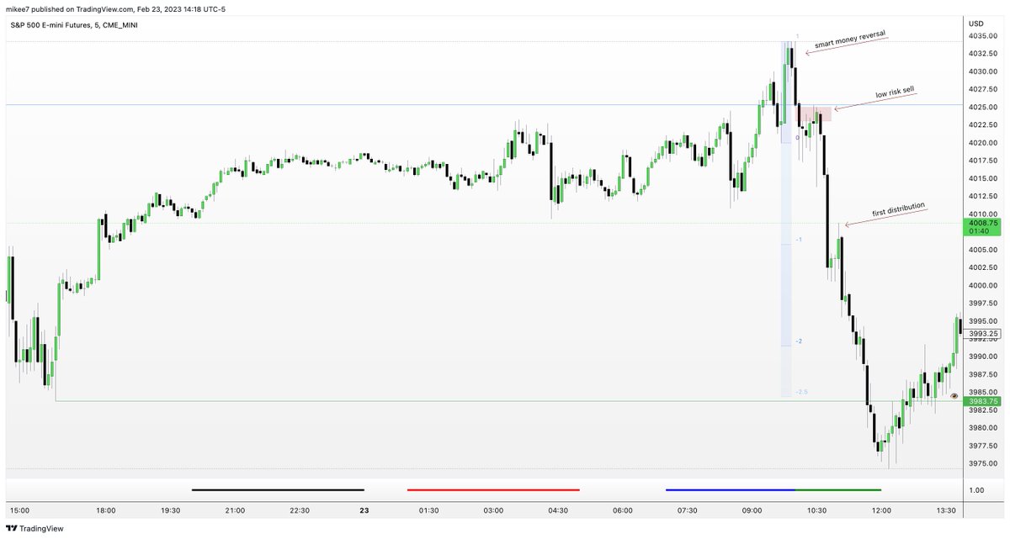Click the green session line in lower pane
1010x539 pixels.
click(837, 489)
